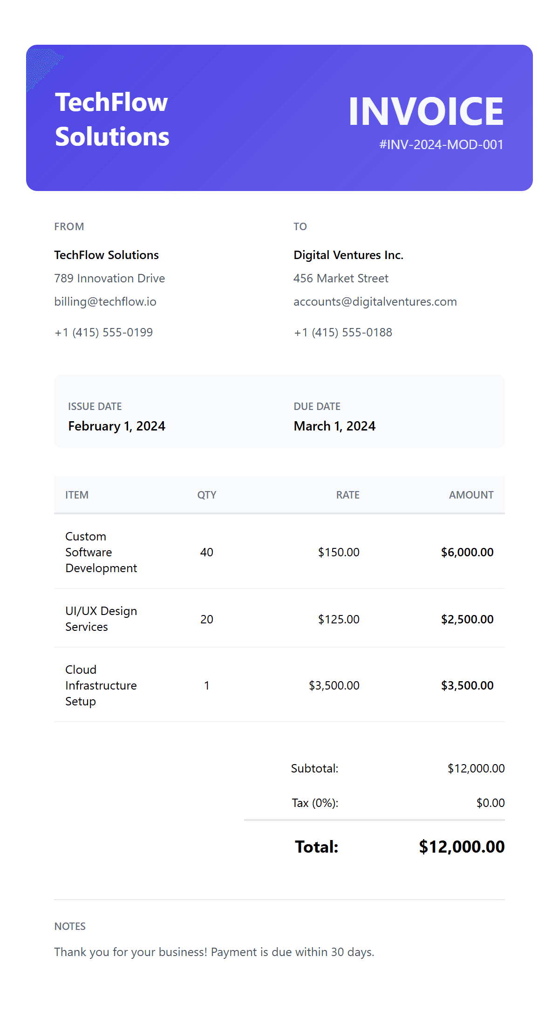Screen dimensions: 559x1025
Task: Click the large INVOICE heading
Action: tap(426, 111)
